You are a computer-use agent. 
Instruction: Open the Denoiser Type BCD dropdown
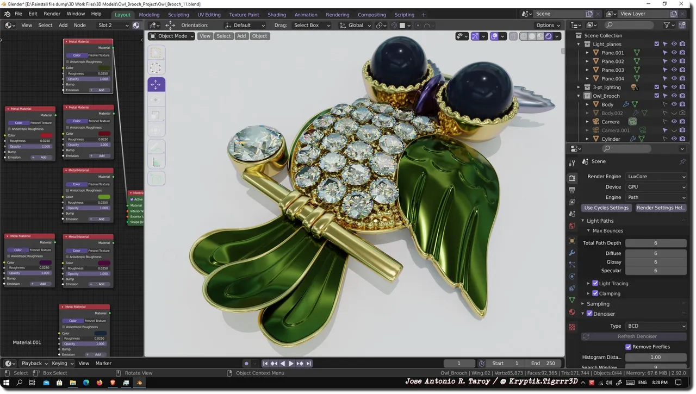click(x=656, y=326)
